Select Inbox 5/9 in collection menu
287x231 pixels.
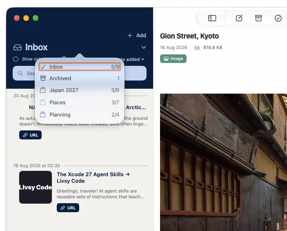[80, 67]
